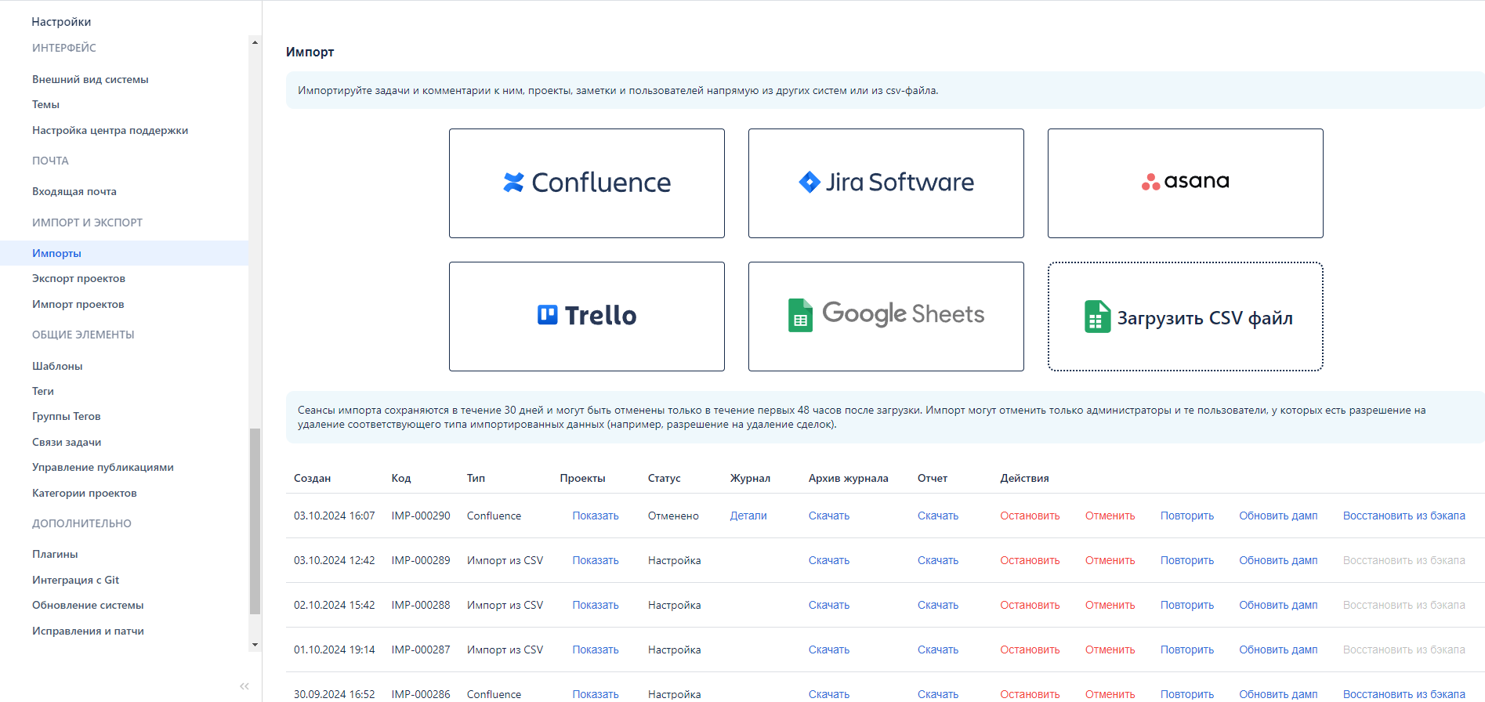Click Обновить дамп for IMP-000290
The width and height of the screenshot is (1485, 702).
1278,516
